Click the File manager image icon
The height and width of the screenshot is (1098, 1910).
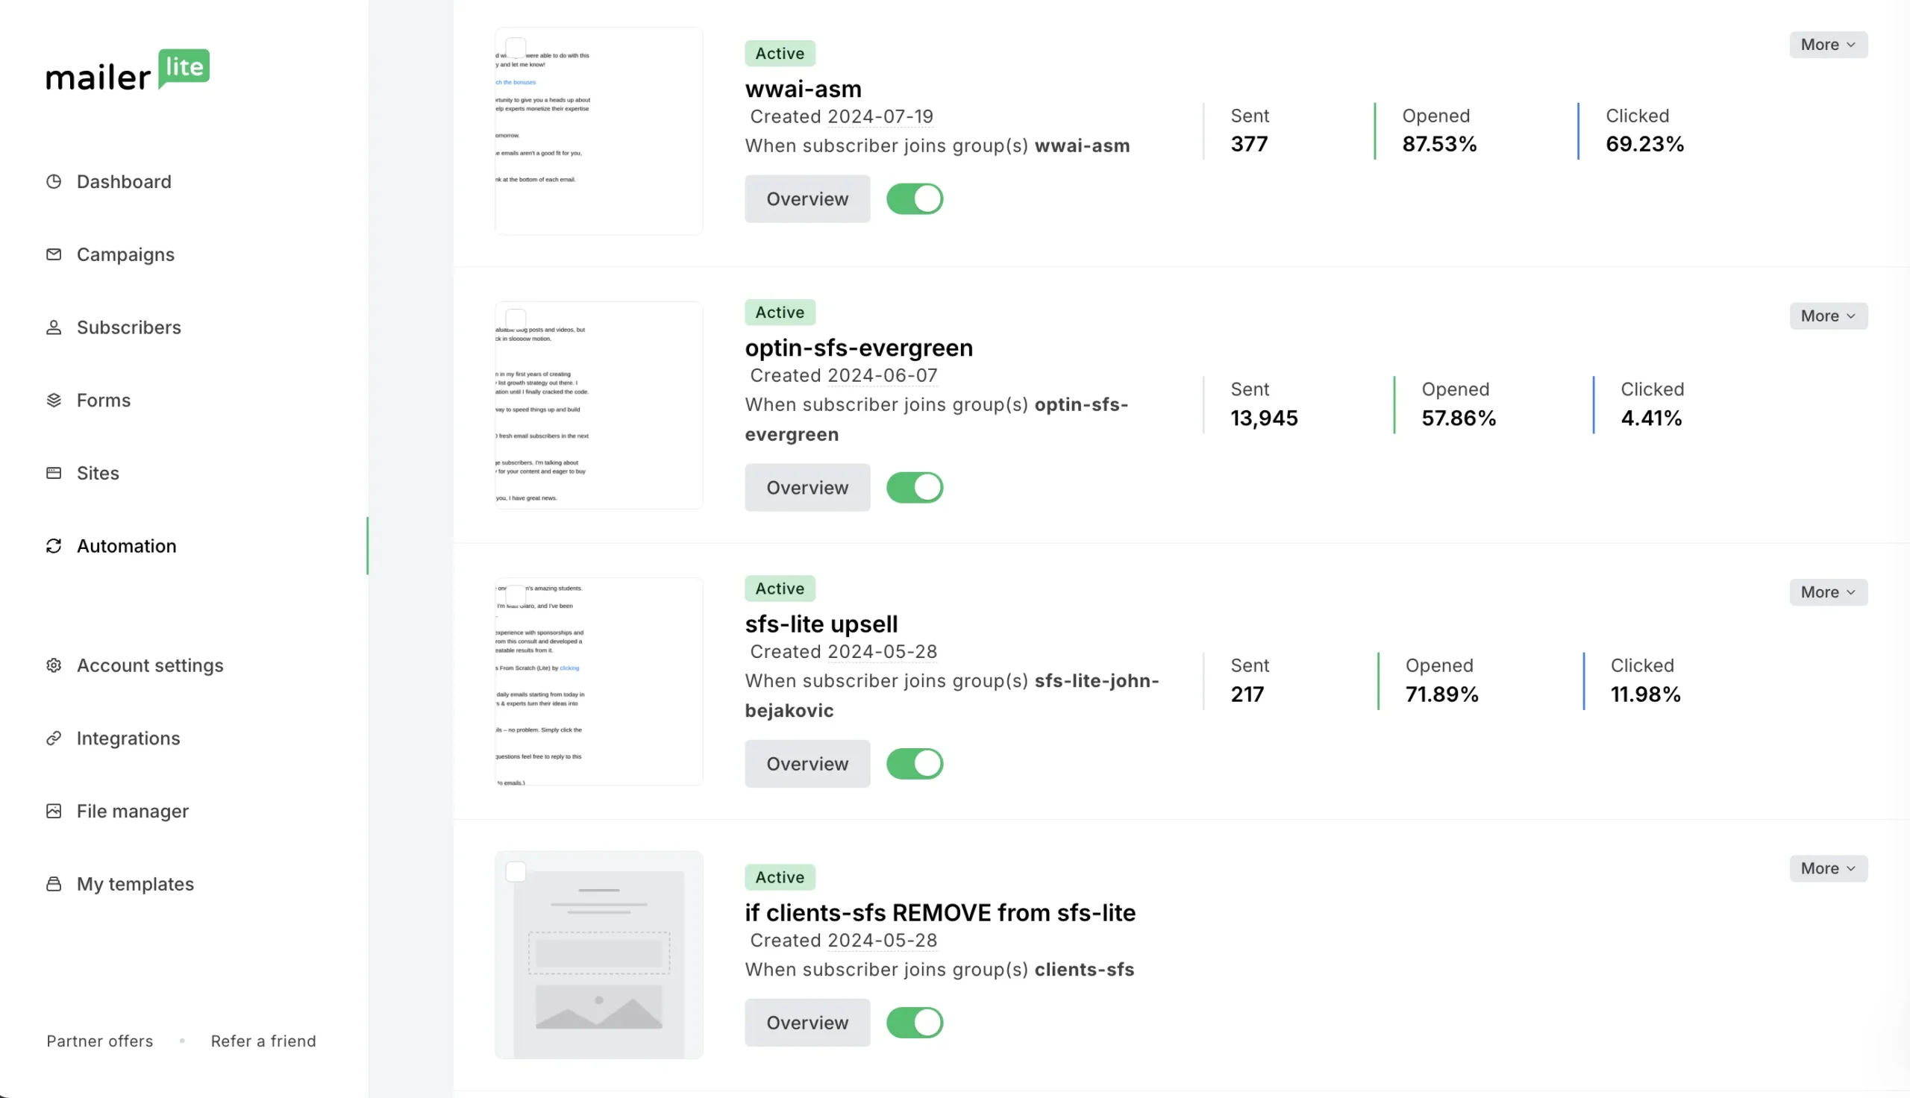click(54, 811)
